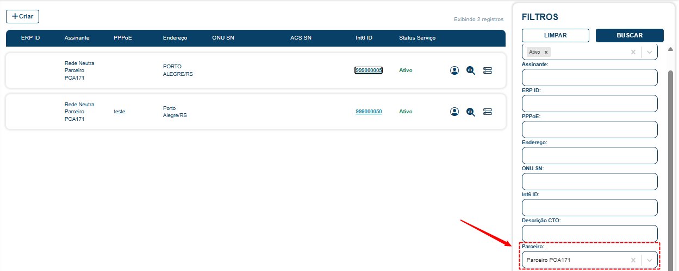The image size is (679, 271).
Task: Clear the Parceiro POA171 selection
Action: (x=633, y=260)
